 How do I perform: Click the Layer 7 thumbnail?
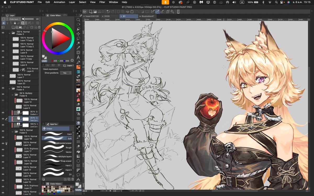click(x=13, y=76)
